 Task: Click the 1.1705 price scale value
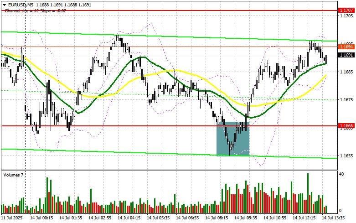(346, 16)
